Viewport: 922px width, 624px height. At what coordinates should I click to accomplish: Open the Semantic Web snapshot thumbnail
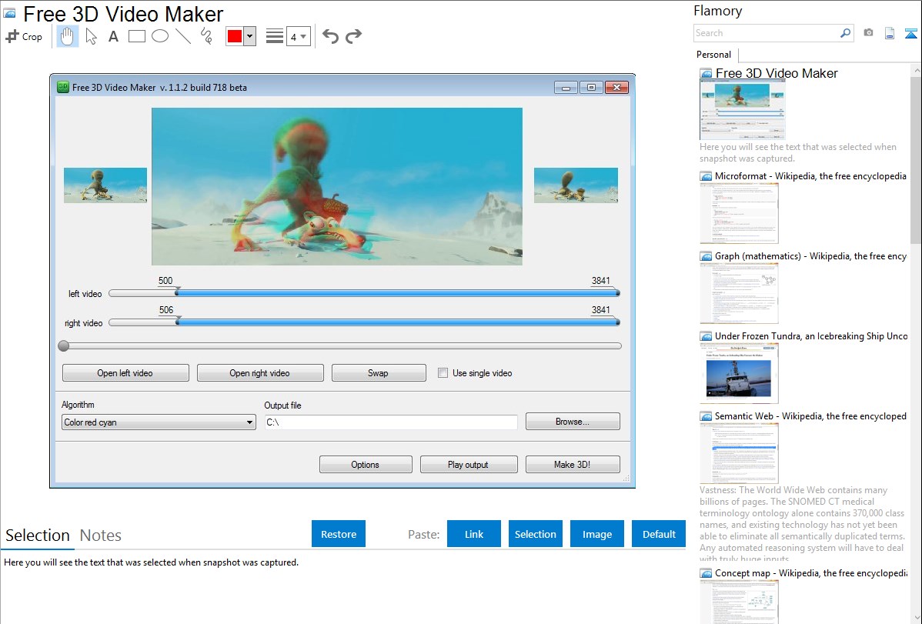point(739,453)
